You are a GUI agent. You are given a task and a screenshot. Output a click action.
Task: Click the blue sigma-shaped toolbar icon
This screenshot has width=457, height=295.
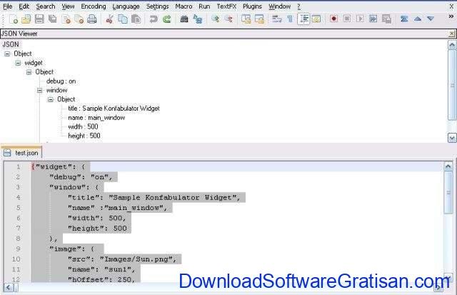point(404,19)
